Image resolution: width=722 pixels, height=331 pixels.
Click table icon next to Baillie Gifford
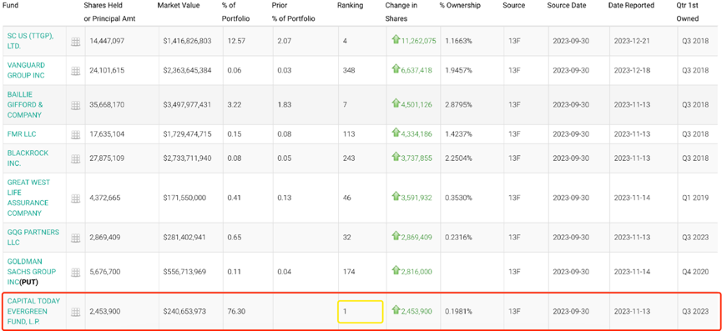75,105
